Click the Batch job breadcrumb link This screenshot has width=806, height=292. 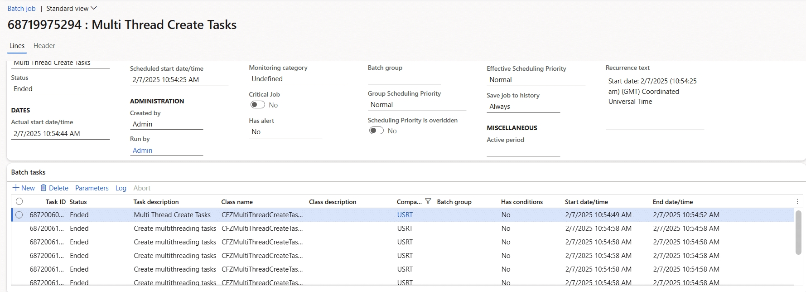tap(21, 9)
